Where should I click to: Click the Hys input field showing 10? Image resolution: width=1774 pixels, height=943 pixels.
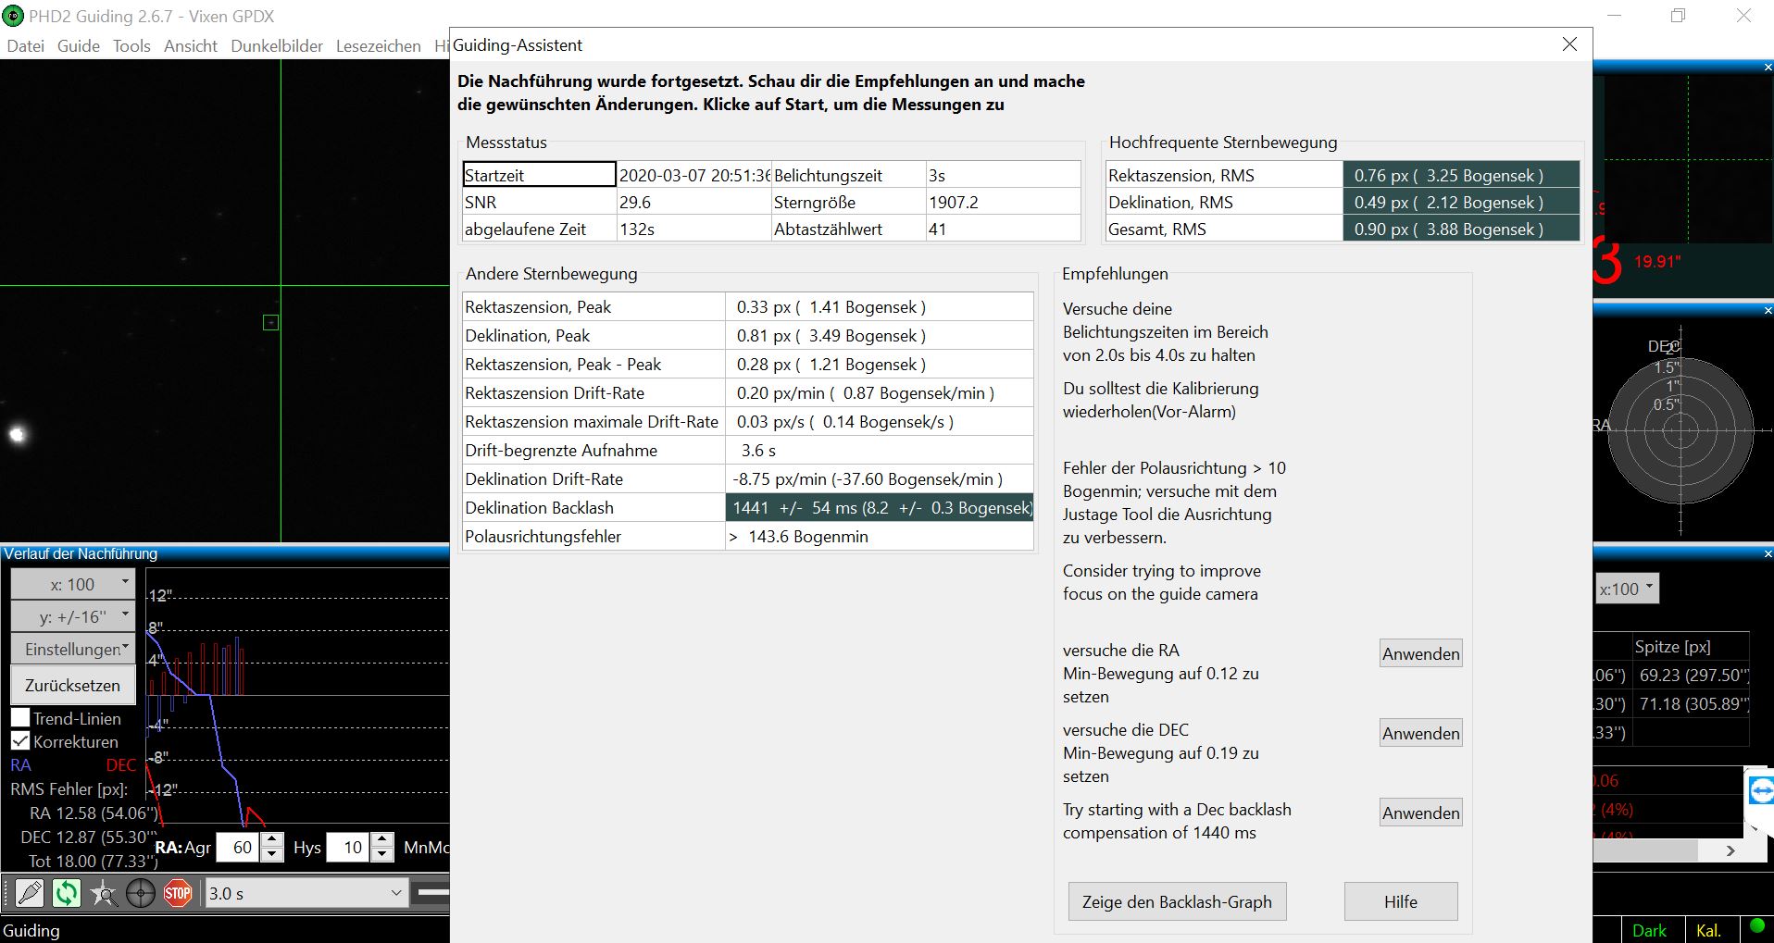[x=350, y=847]
